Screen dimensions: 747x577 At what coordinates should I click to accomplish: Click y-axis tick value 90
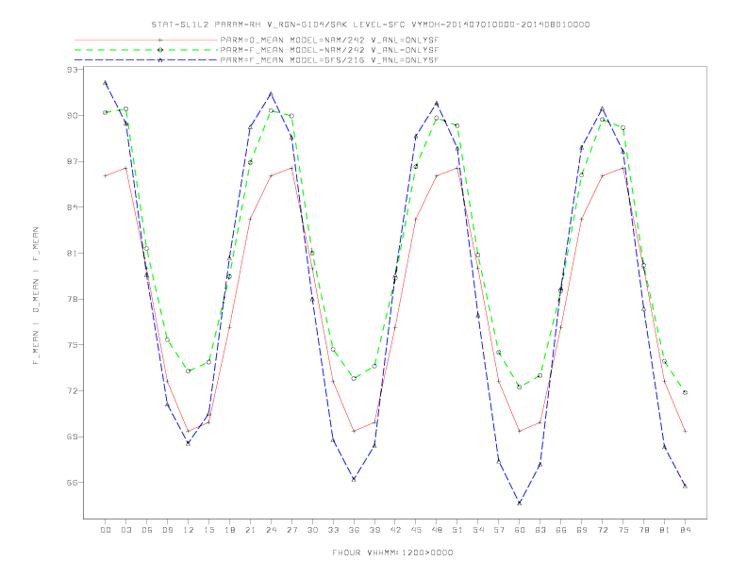[x=72, y=116]
